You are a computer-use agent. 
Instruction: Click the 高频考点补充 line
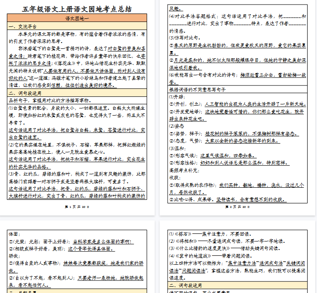(x=184, y=170)
